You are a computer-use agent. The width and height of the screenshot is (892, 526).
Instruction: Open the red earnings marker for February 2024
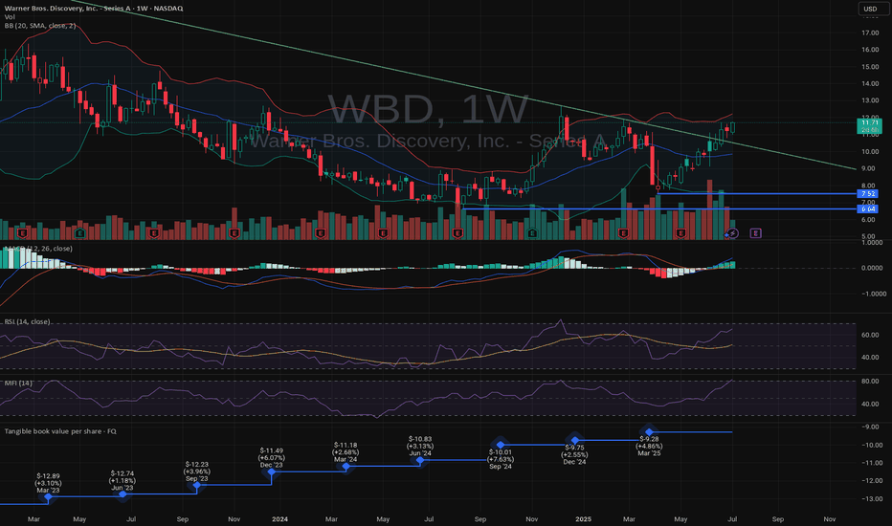[321, 233]
